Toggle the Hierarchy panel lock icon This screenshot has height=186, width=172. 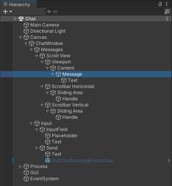[x=160, y=4]
